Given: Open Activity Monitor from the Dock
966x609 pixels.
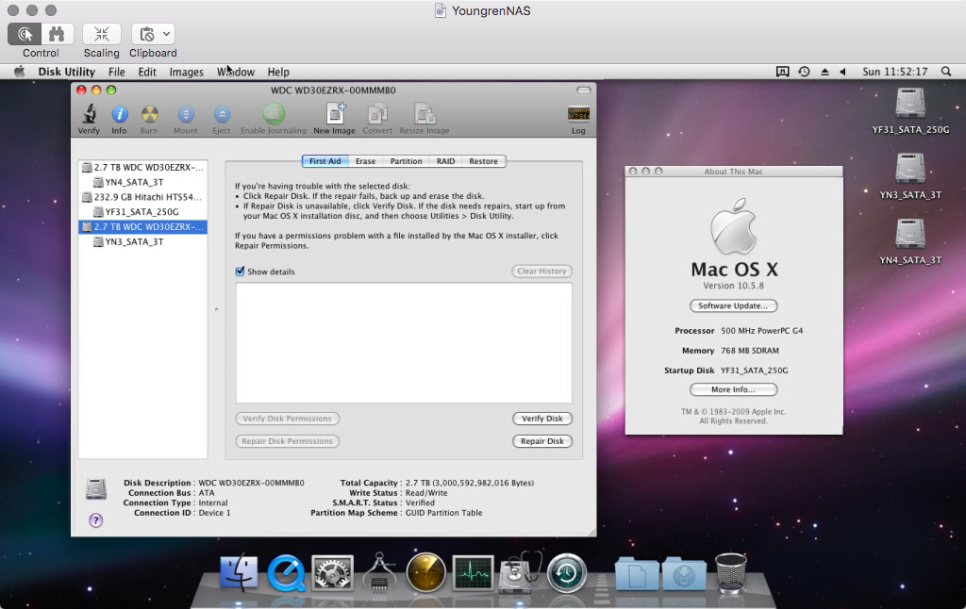Looking at the screenshot, I should pyautogui.click(x=473, y=572).
